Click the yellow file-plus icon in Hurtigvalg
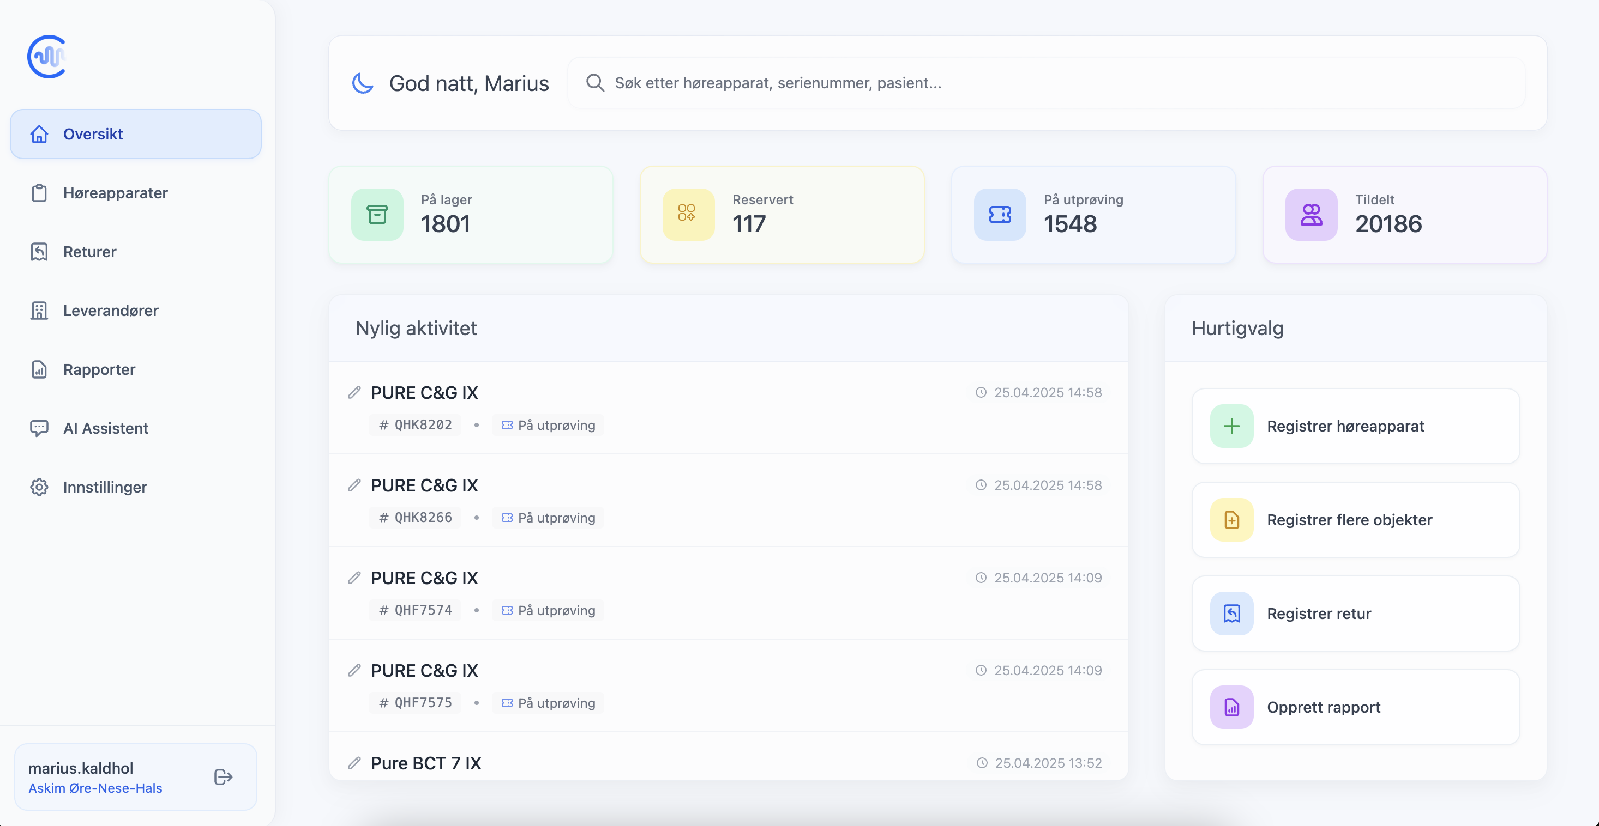Viewport: 1599px width, 826px height. click(x=1232, y=520)
